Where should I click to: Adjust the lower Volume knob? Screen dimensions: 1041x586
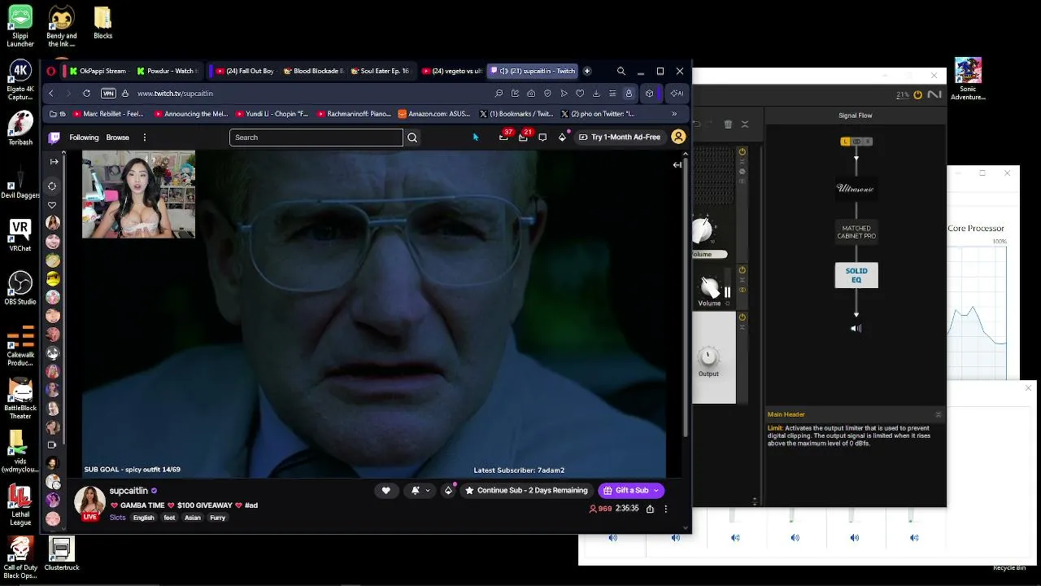coord(710,287)
